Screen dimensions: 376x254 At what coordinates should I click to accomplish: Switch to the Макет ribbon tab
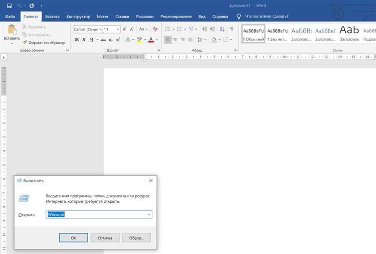(x=103, y=17)
